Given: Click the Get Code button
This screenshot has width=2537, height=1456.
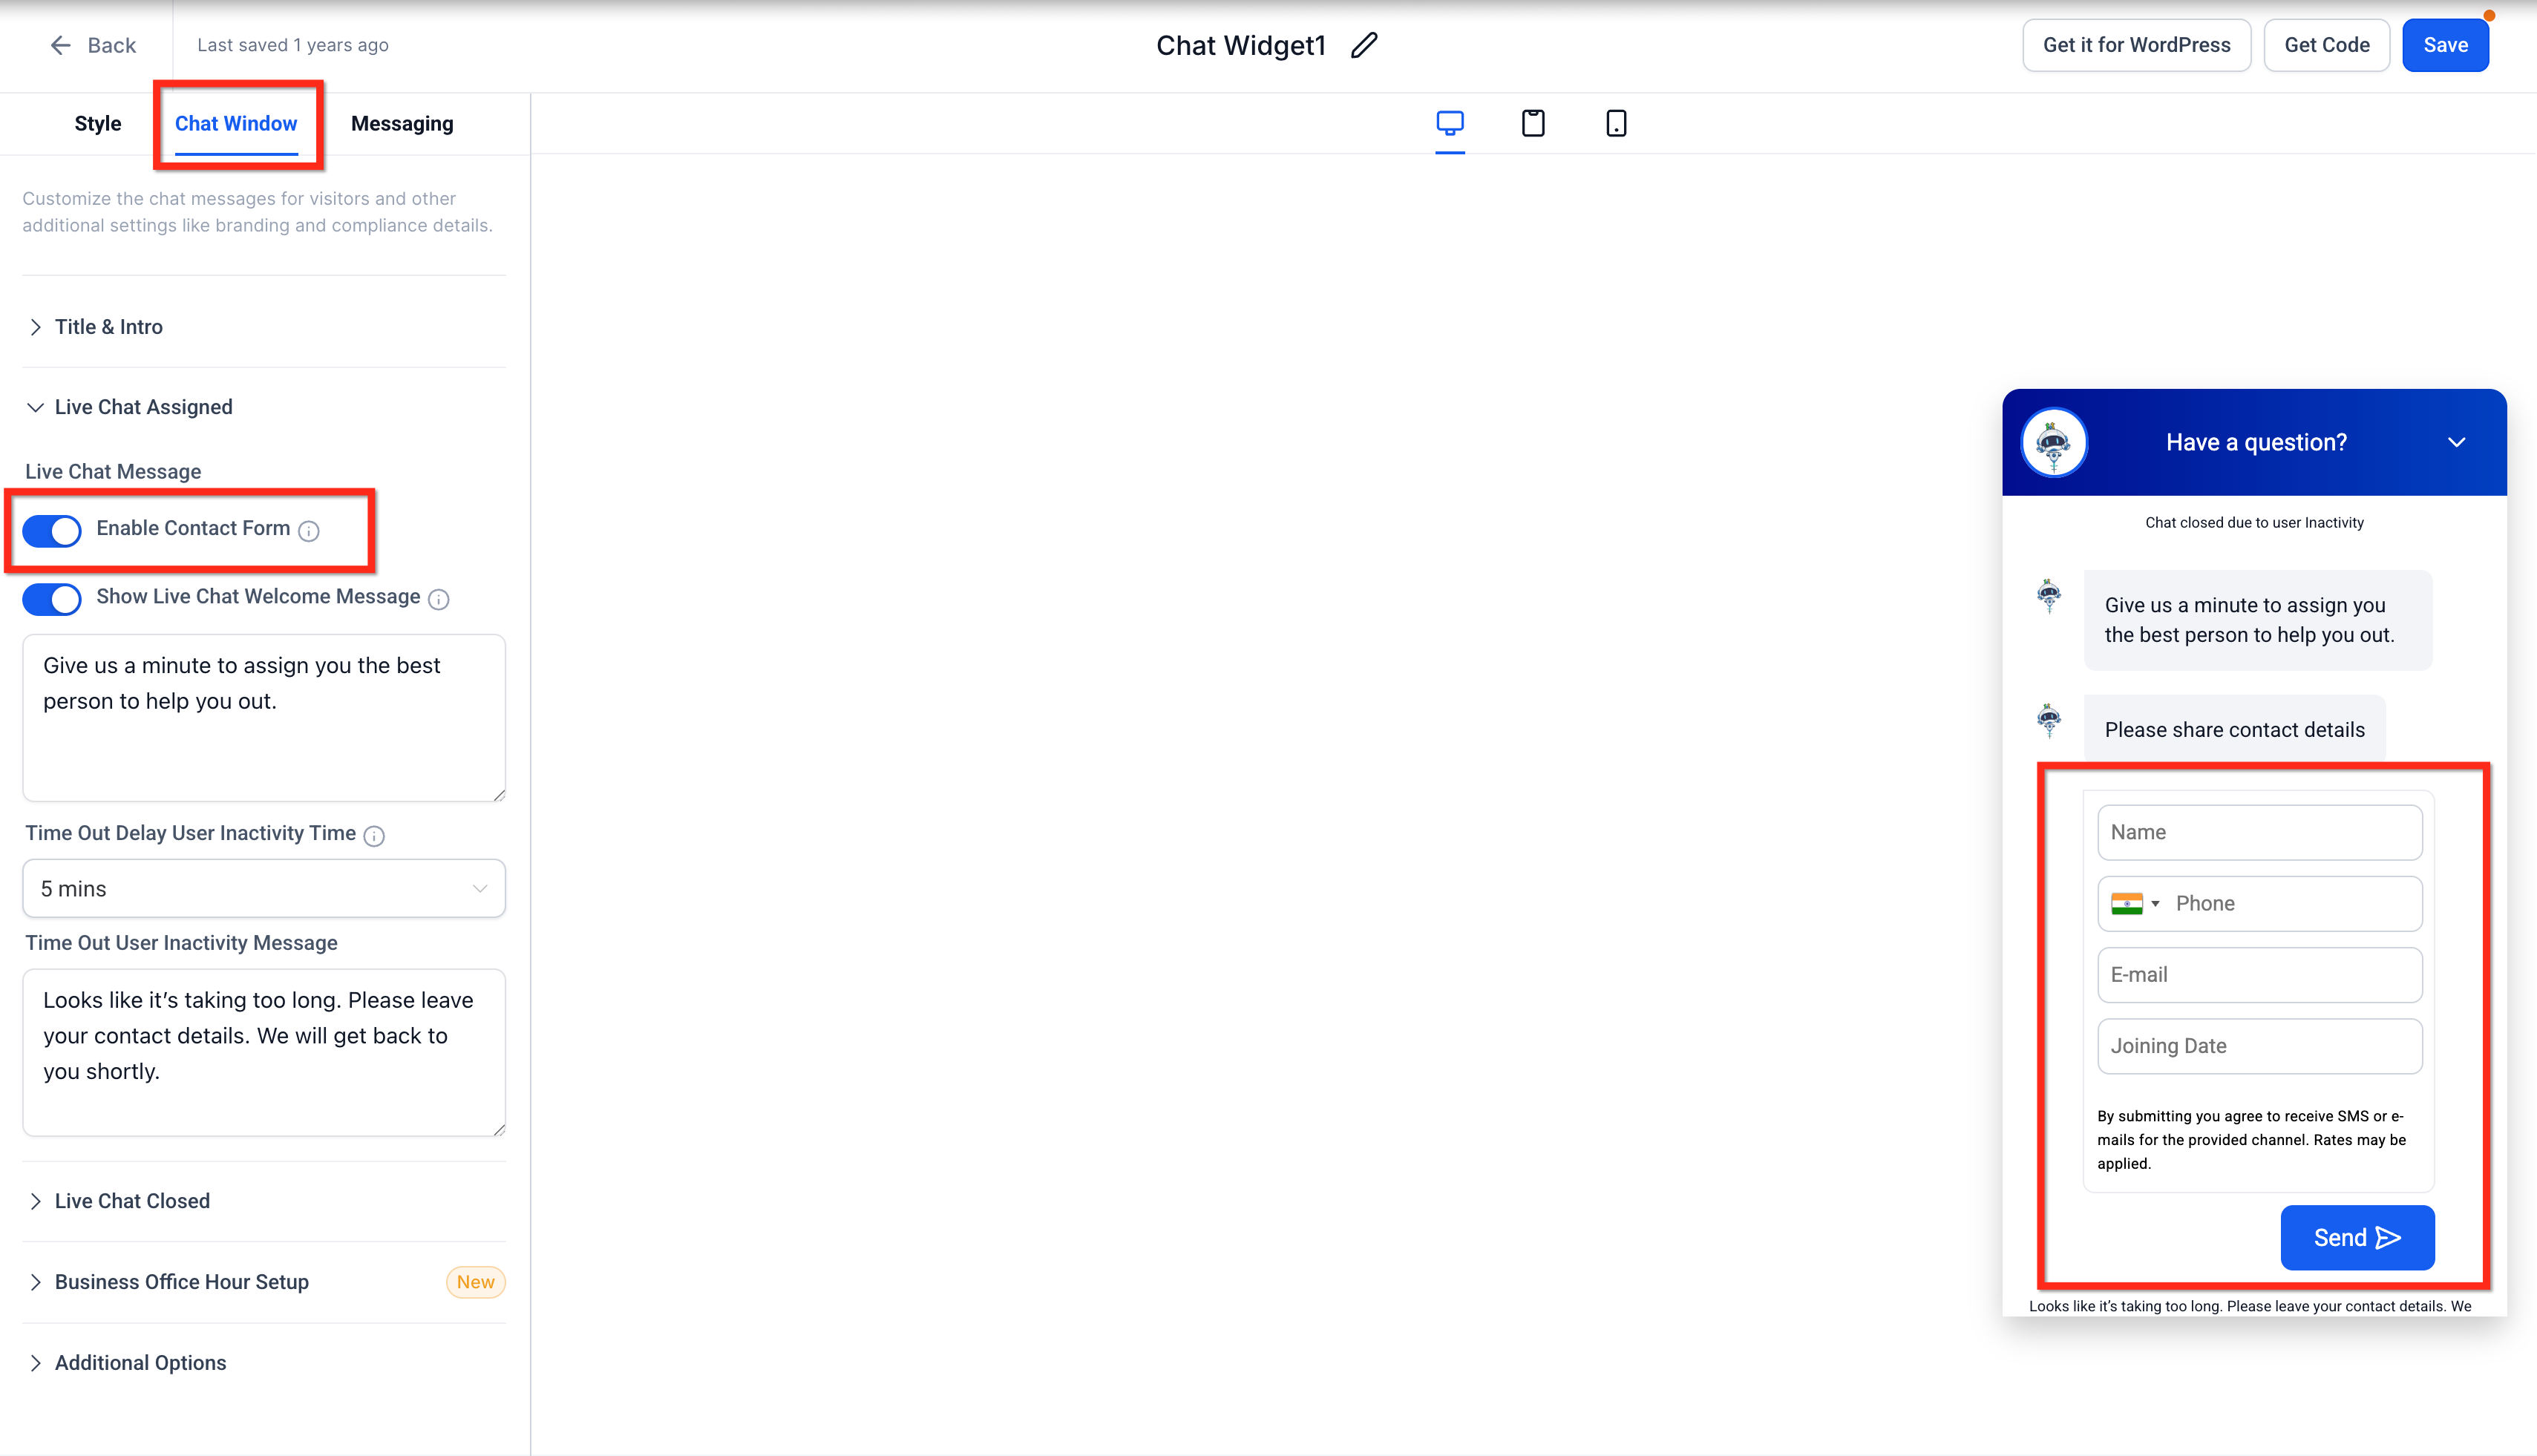Looking at the screenshot, I should coord(2326,46).
